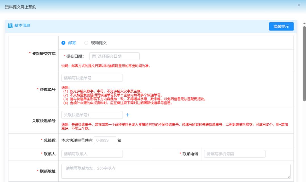Open the 选择提交日期 date picker field

(x=116, y=57)
